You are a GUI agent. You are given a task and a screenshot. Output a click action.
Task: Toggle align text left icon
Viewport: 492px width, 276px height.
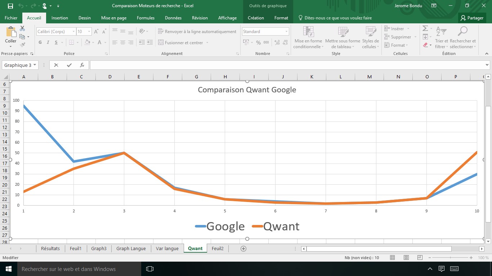[115, 42]
